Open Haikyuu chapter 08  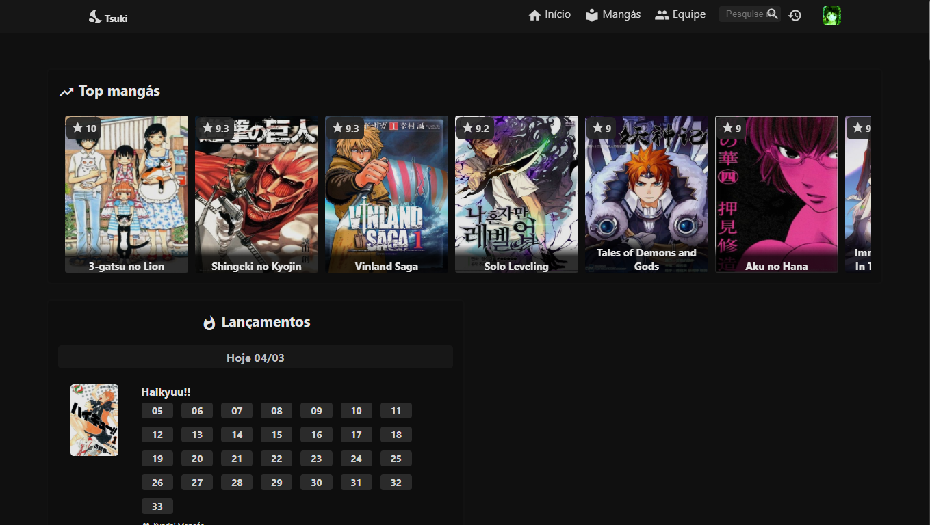pos(276,411)
